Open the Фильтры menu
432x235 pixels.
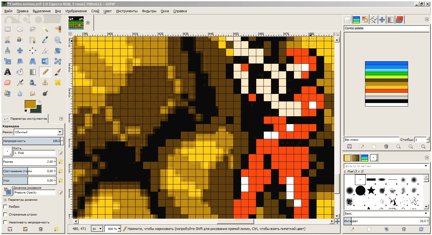tap(149, 11)
